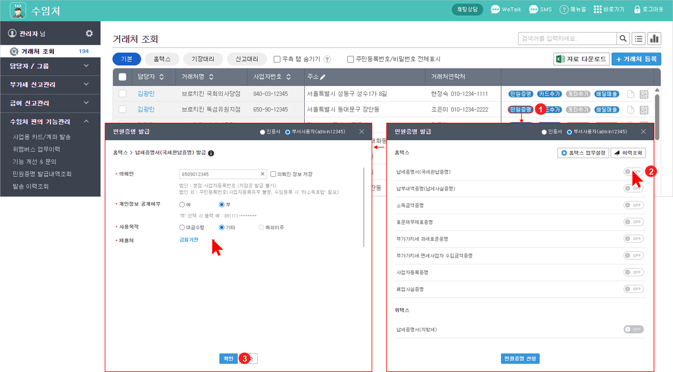Screen dimensions: 673x372
Task: Check 우측 탭 숨기기 checkbox
Action: (277, 59)
